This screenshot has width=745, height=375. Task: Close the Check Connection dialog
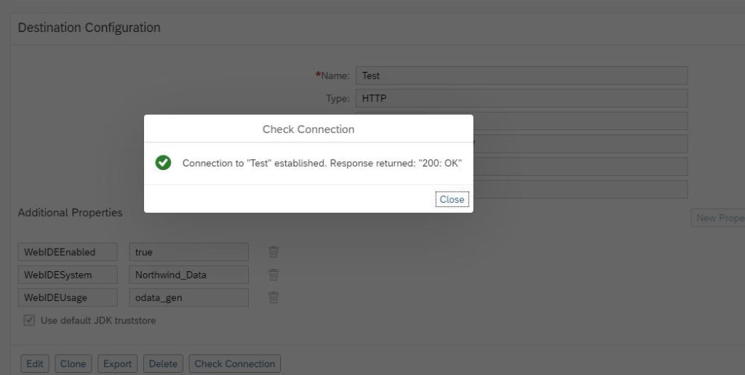[x=452, y=199]
